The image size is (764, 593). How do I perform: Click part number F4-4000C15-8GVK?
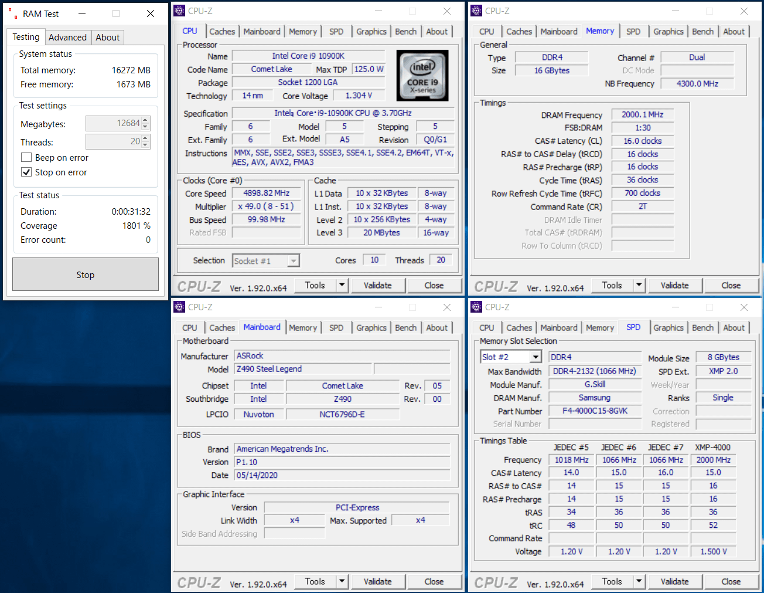pyautogui.click(x=595, y=411)
